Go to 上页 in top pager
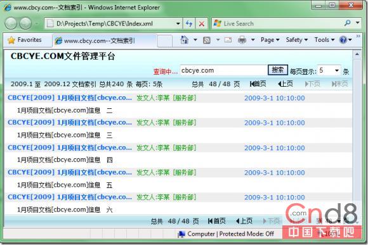 click(285, 84)
